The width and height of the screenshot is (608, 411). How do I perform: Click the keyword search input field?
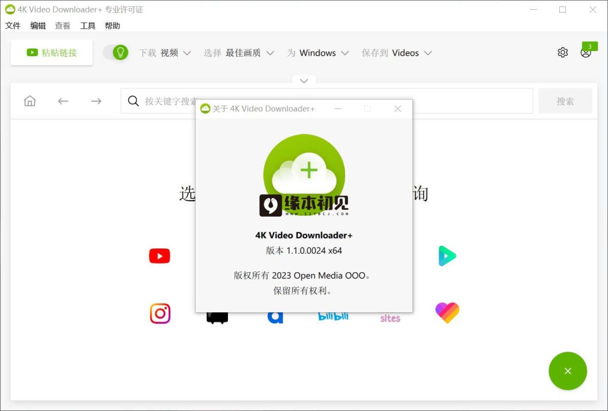pos(327,101)
